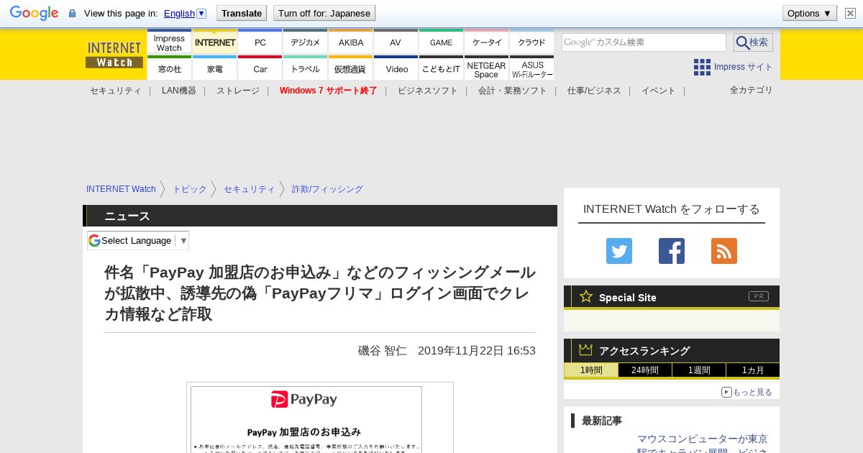
Task: Select the 1時間 ranking tab
Action: point(591,370)
